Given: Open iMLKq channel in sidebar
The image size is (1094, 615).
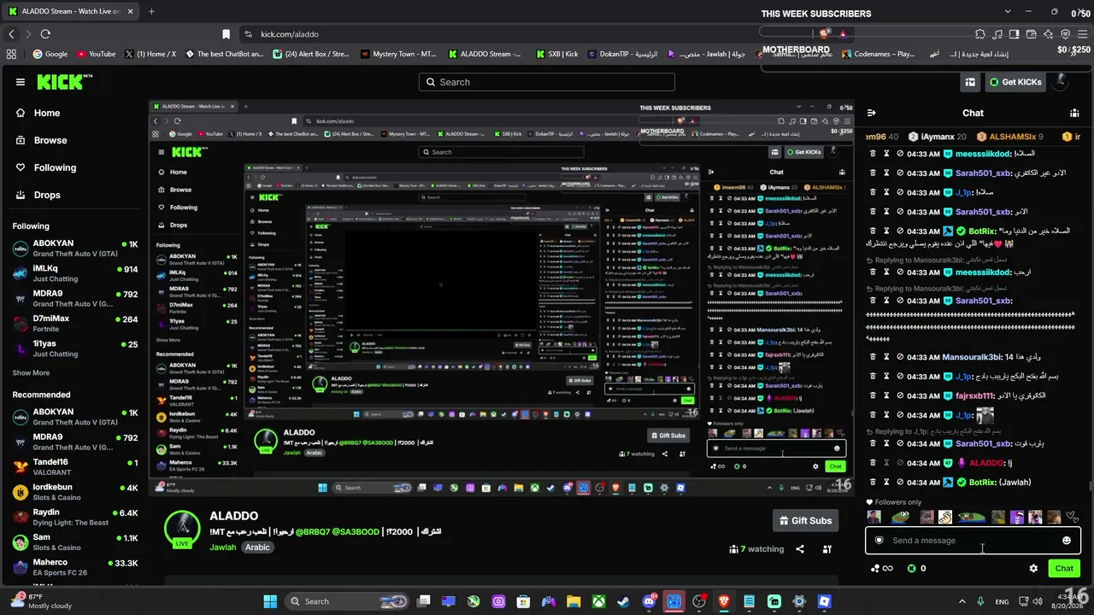Looking at the screenshot, I should click(75, 273).
